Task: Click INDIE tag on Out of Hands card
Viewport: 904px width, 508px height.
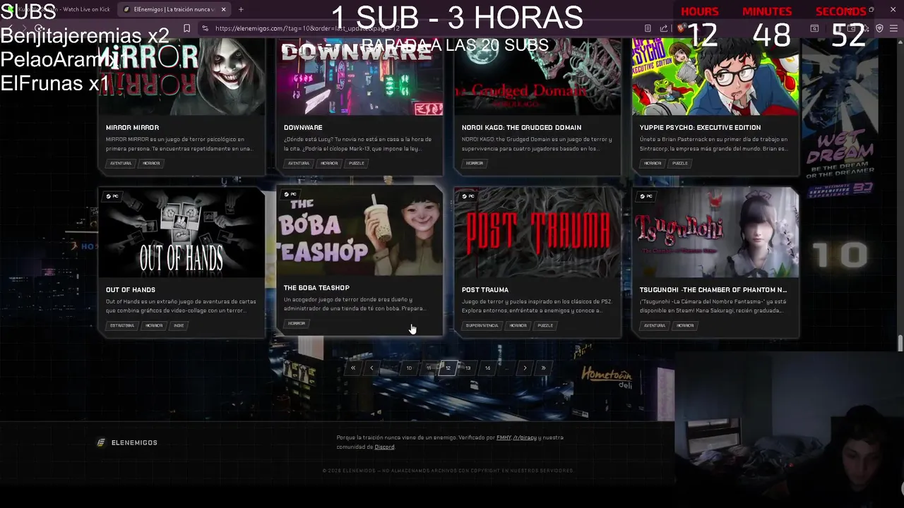Action: point(179,325)
